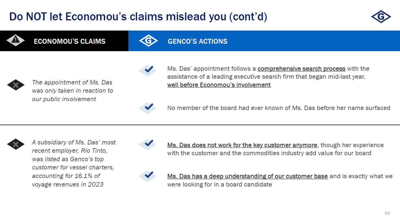Click the warning triangle icon beside Economou's Claims

tap(16, 40)
